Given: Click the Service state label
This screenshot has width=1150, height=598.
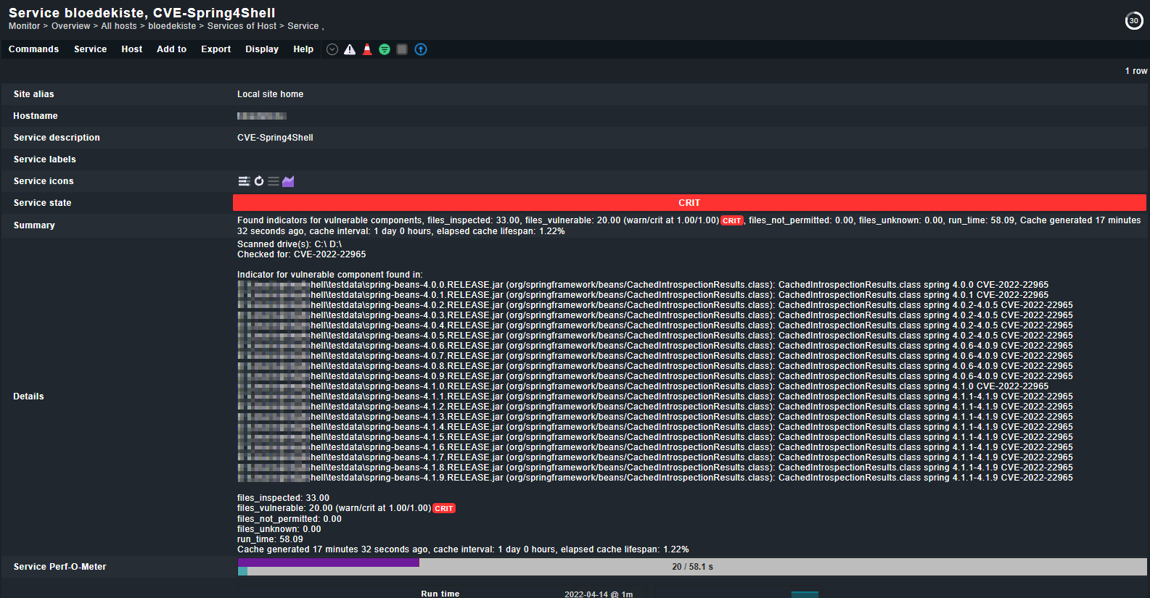Looking at the screenshot, I should click(42, 203).
